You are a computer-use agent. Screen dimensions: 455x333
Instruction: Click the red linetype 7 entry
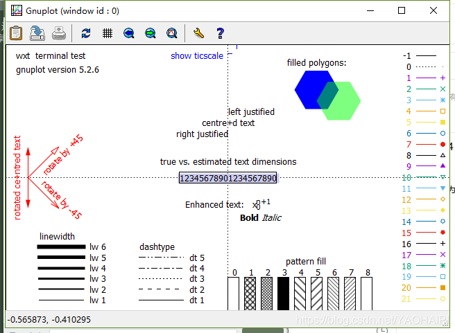[x=426, y=144]
